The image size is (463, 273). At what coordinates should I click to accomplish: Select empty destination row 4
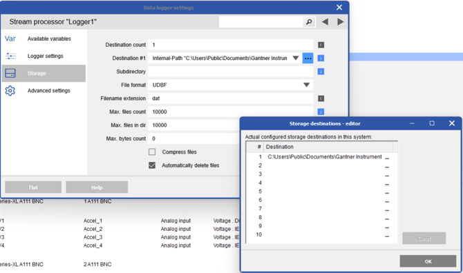coord(322,183)
